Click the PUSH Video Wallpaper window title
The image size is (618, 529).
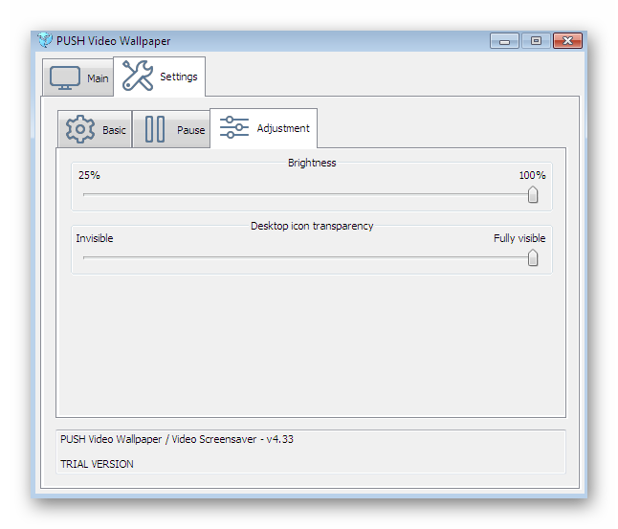tap(114, 41)
